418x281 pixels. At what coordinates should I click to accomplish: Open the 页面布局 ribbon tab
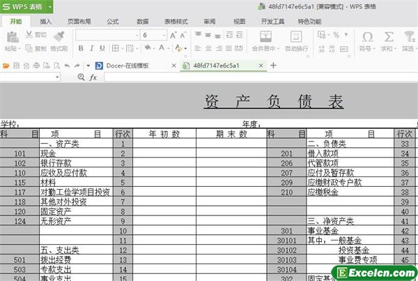pyautogui.click(x=79, y=22)
